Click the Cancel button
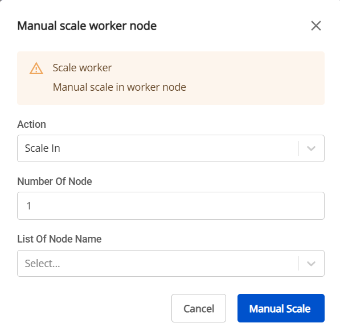The image size is (340, 335). (199, 308)
